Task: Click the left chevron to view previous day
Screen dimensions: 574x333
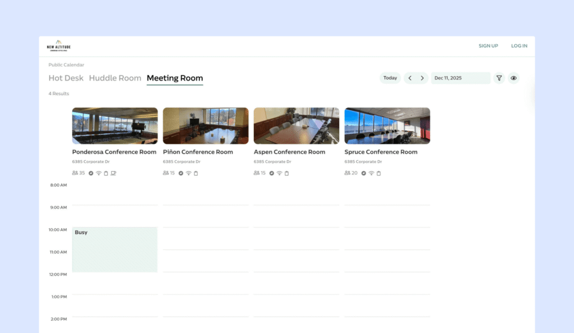Action: [410, 78]
